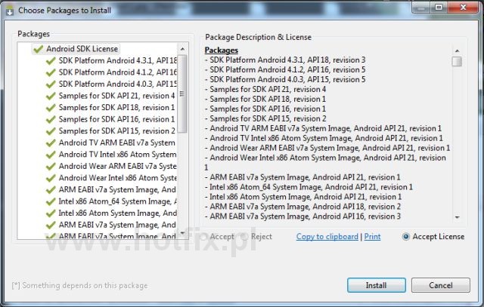This screenshot has width=484, height=307.
Task: Click check icon for Intel x86 Atom_64 System Image
Action: [x=51, y=201]
